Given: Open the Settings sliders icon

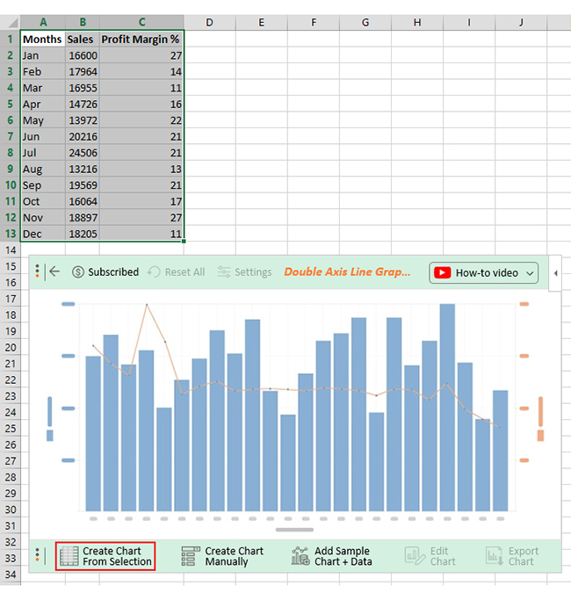Looking at the screenshot, I should click(x=224, y=272).
